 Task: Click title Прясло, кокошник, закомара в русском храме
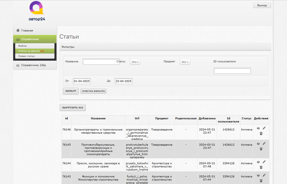98,165
